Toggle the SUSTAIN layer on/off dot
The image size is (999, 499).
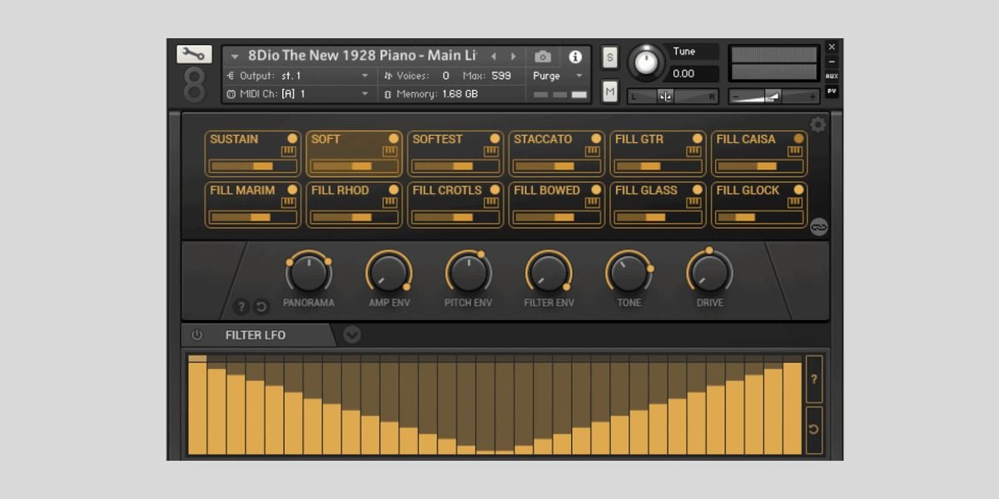click(x=292, y=139)
